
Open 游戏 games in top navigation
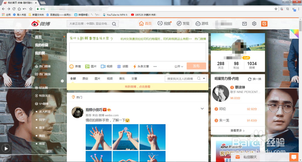click(x=202, y=23)
